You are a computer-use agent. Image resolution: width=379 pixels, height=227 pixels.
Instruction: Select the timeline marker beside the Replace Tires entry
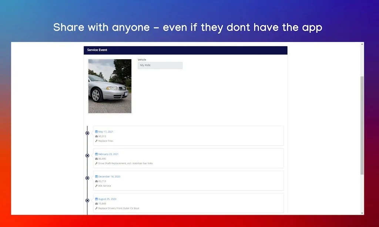point(87,133)
